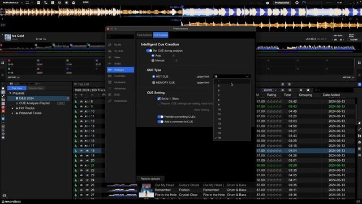Click the LINK button in top bar

pyautogui.click(x=85, y=2)
